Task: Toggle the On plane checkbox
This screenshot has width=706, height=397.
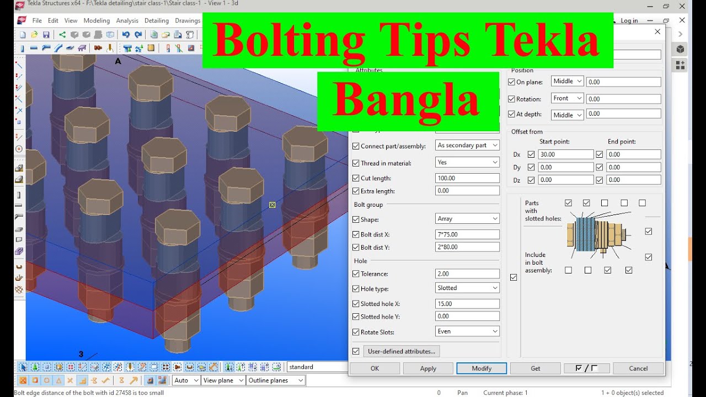Action: (x=511, y=82)
